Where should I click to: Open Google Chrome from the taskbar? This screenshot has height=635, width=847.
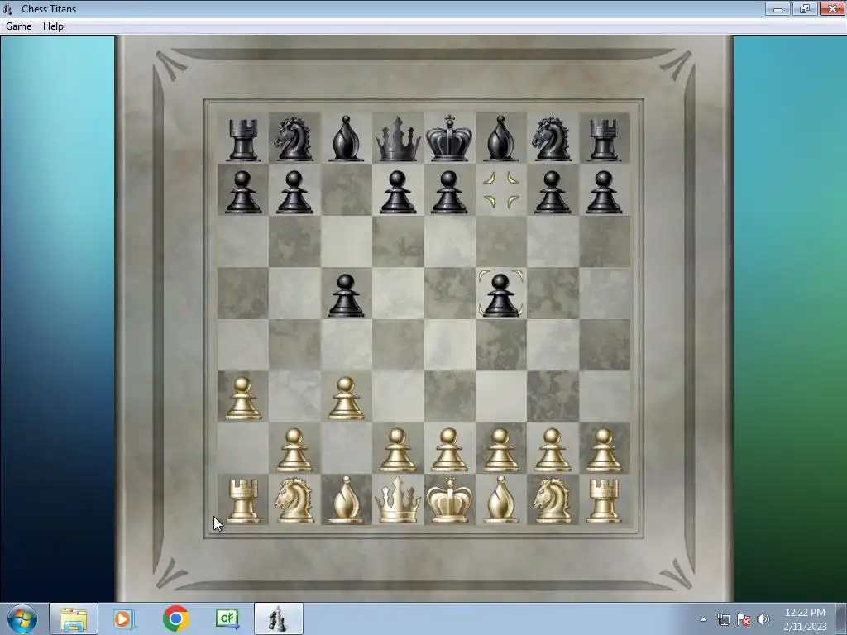click(175, 618)
